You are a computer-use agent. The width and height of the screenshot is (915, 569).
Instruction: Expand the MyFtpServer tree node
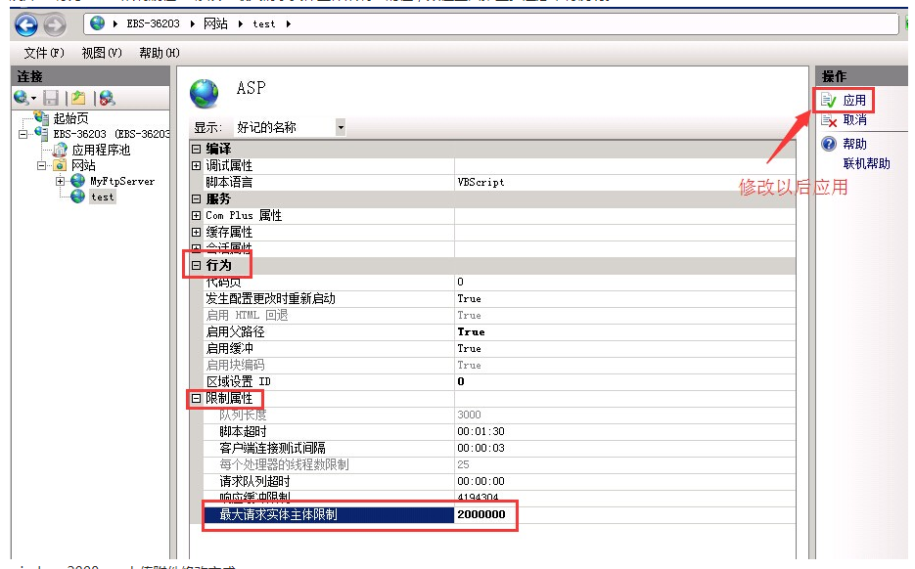coord(61,181)
